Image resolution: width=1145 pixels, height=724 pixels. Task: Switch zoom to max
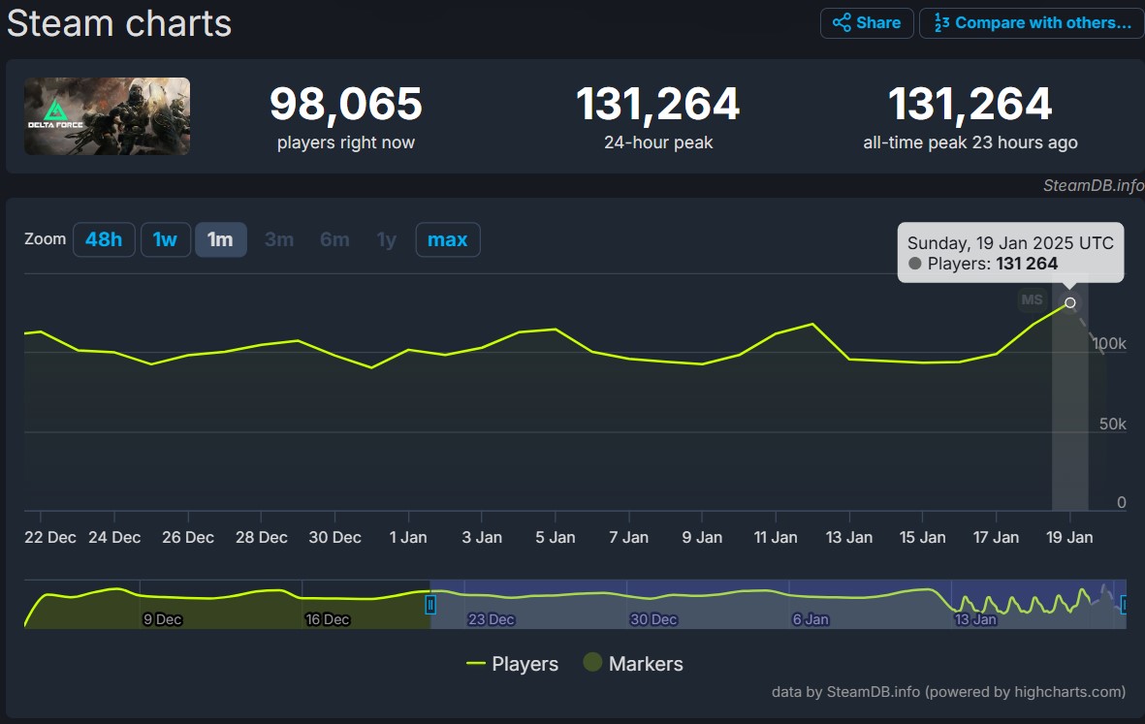click(x=448, y=239)
